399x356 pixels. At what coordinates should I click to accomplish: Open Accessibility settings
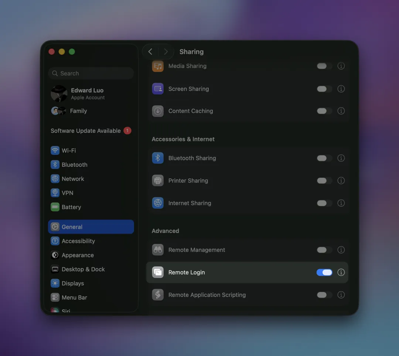click(x=91, y=241)
